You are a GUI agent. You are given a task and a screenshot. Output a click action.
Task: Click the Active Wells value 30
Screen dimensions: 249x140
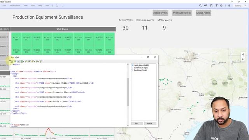(x=125, y=28)
